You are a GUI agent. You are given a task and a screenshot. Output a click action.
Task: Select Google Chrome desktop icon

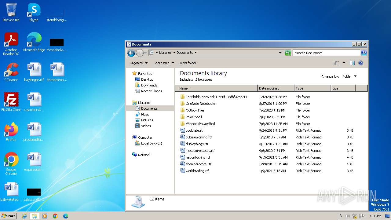(11, 164)
